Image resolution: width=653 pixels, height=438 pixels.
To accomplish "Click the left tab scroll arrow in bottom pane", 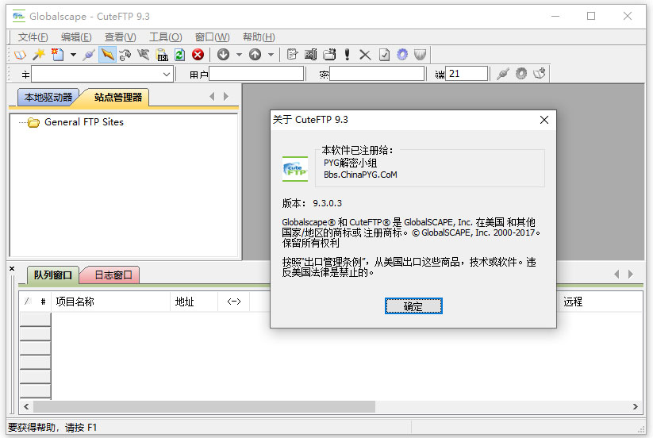I will 617,274.
